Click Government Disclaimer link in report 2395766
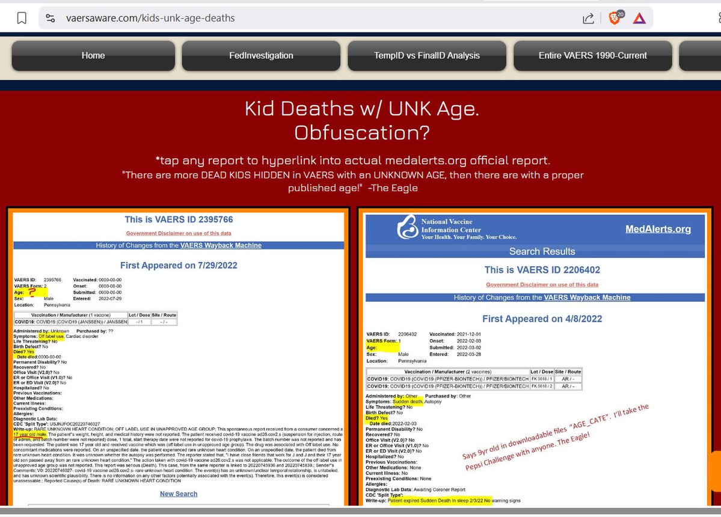721x517 pixels. click(179, 233)
